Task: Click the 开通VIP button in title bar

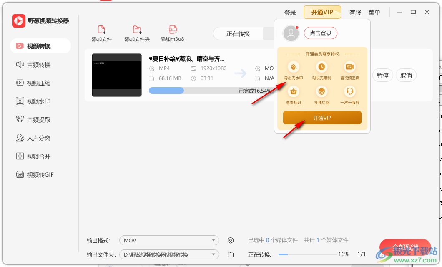Action: click(x=322, y=12)
